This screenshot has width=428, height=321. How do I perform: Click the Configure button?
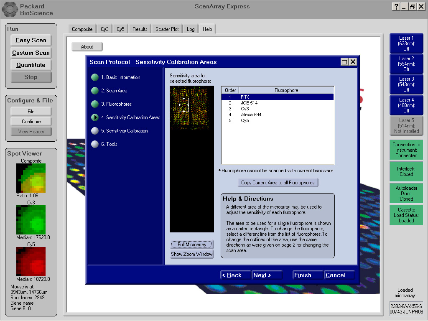tap(31, 122)
